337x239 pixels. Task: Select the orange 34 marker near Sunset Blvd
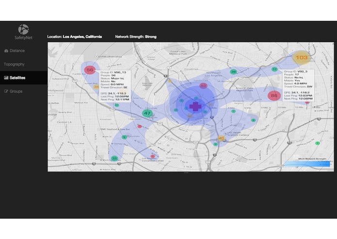[96, 87]
